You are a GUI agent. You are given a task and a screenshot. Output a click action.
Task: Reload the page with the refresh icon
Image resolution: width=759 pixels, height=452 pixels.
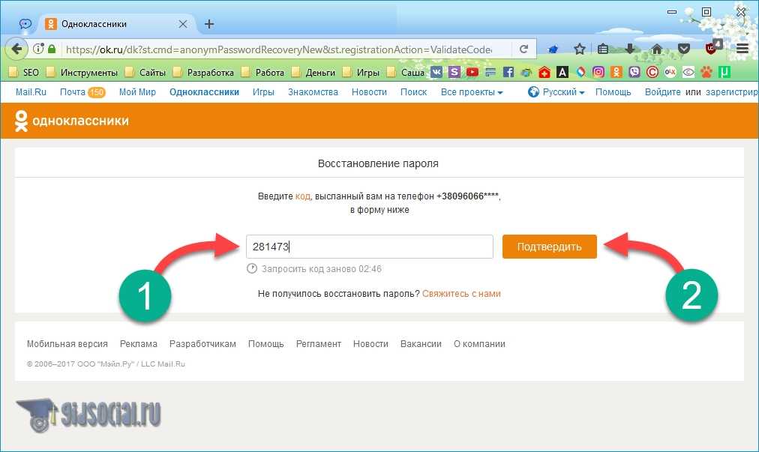click(523, 49)
